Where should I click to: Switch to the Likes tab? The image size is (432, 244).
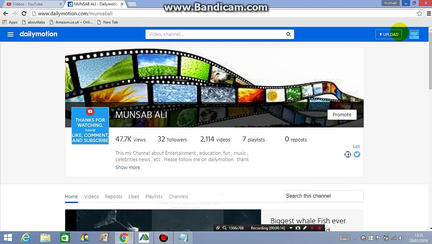[x=134, y=197]
